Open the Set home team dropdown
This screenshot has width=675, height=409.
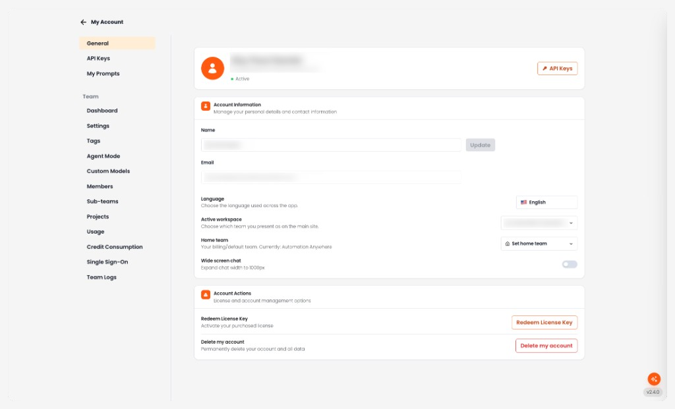(539, 243)
